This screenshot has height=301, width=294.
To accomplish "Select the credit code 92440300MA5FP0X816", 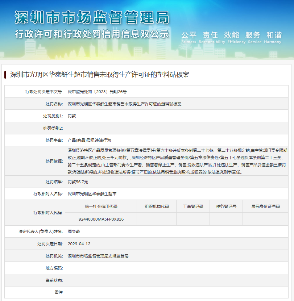I will click(x=101, y=219).
